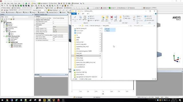Collapse the Static Structural (A5) node
This screenshot has width=183, height=102.
(x=4, y=36)
